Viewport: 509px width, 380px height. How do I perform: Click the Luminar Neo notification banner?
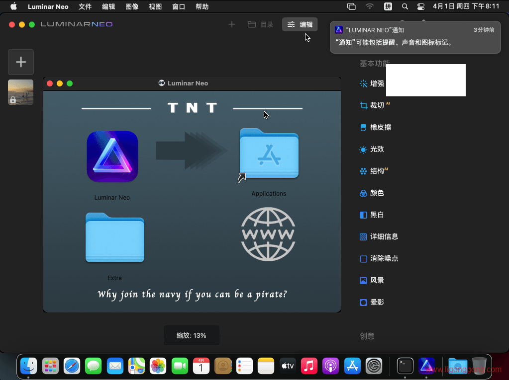(x=415, y=37)
